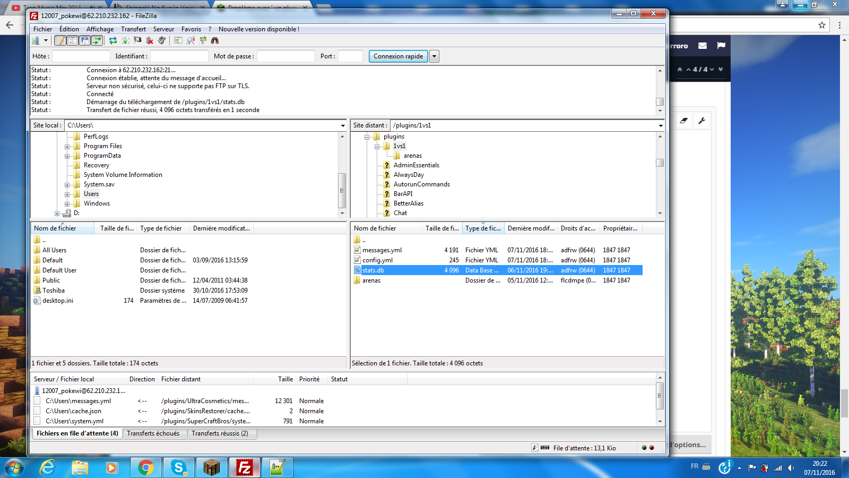Screen dimensions: 849x478
Task: Toggle the transfer queue display
Action: click(x=97, y=40)
